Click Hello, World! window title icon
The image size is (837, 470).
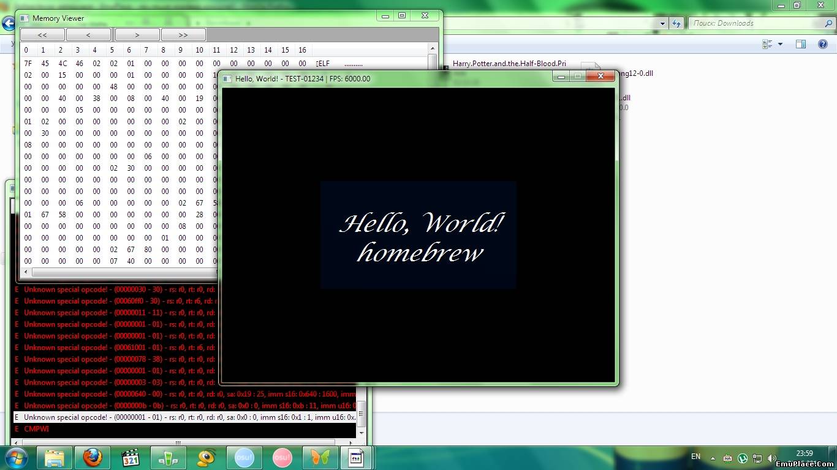(227, 78)
